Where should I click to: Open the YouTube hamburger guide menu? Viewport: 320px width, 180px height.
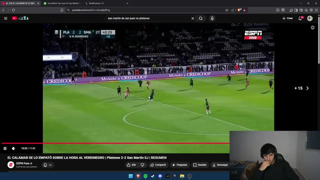(x=5, y=18)
